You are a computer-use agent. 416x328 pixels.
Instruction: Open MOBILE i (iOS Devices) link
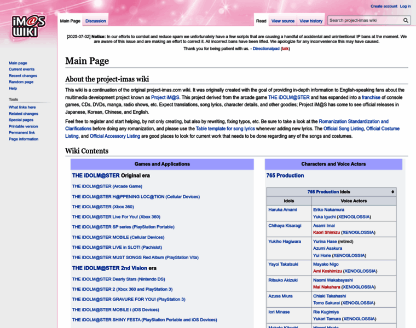[115, 310]
